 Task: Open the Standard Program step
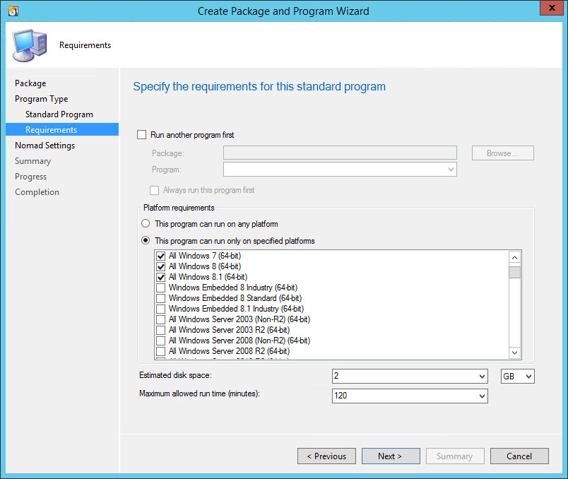click(59, 114)
